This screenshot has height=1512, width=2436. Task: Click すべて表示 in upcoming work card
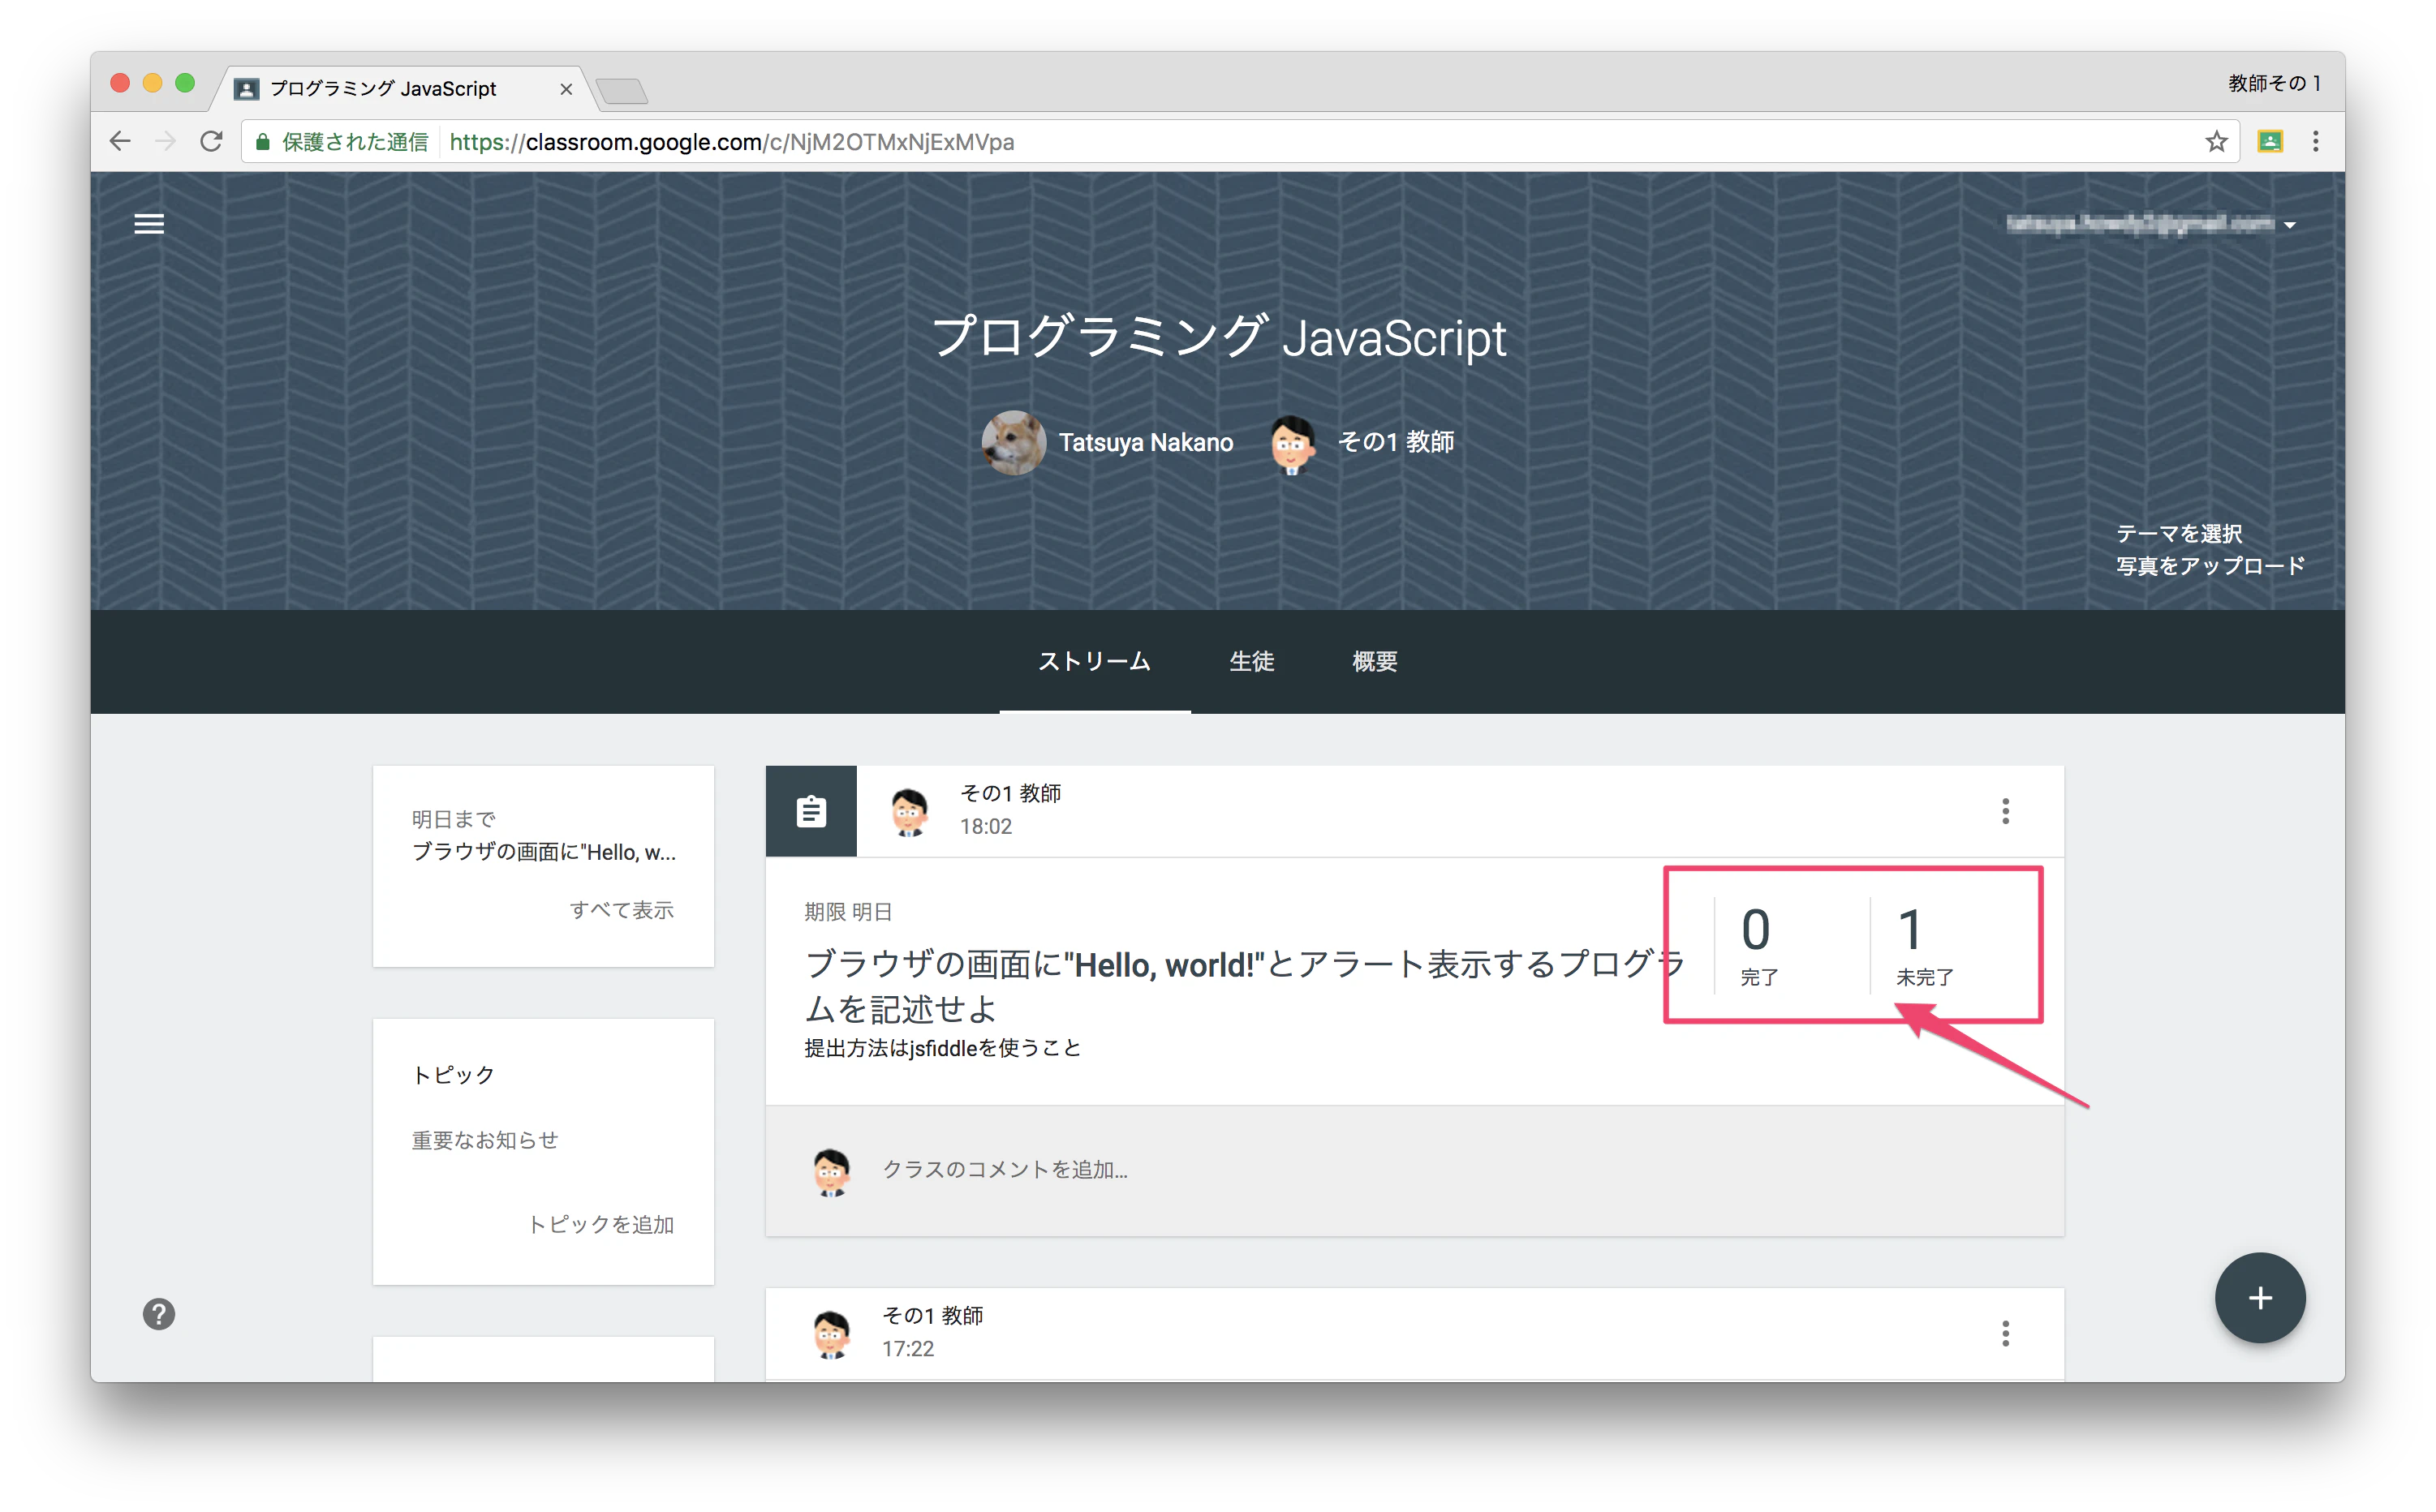click(x=622, y=910)
